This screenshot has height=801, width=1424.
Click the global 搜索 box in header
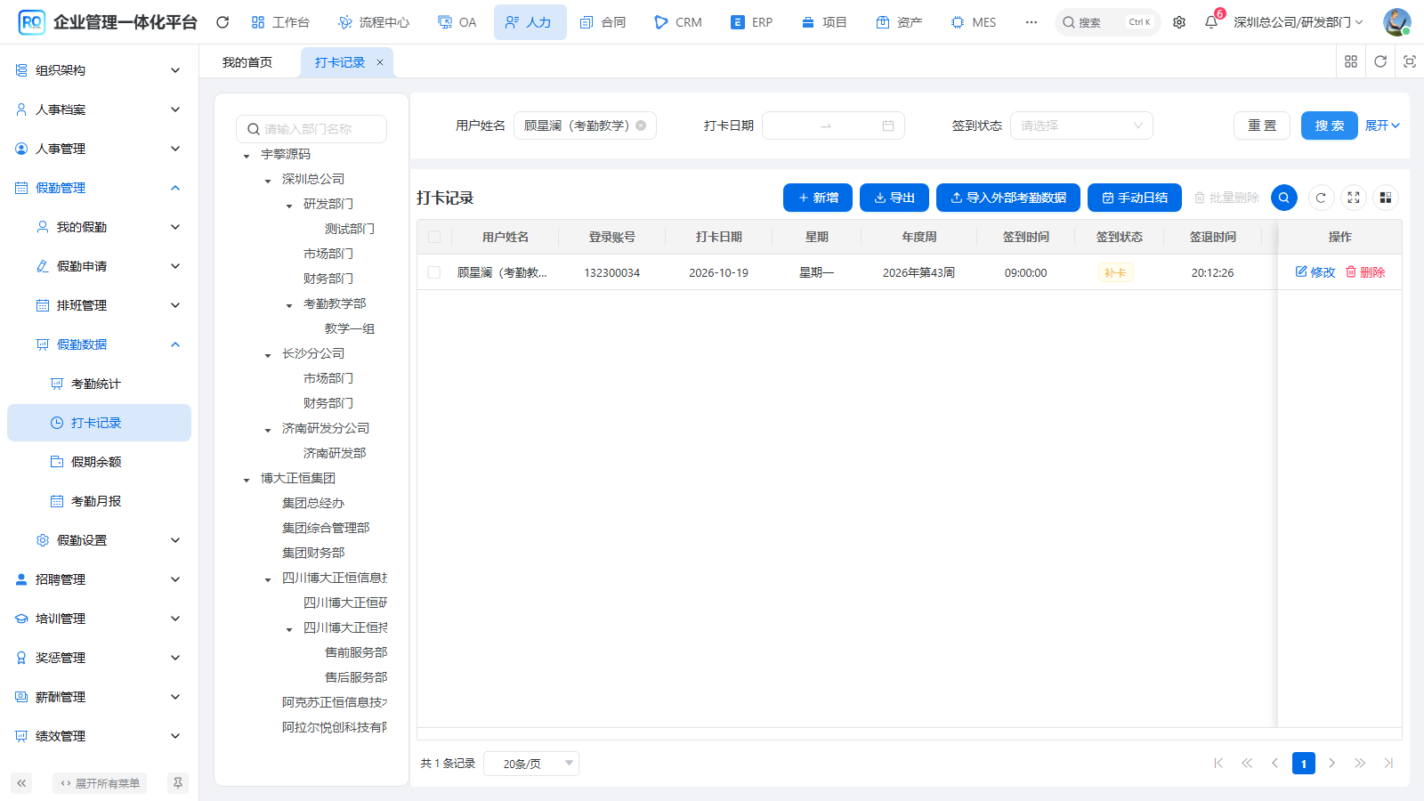tap(1107, 22)
